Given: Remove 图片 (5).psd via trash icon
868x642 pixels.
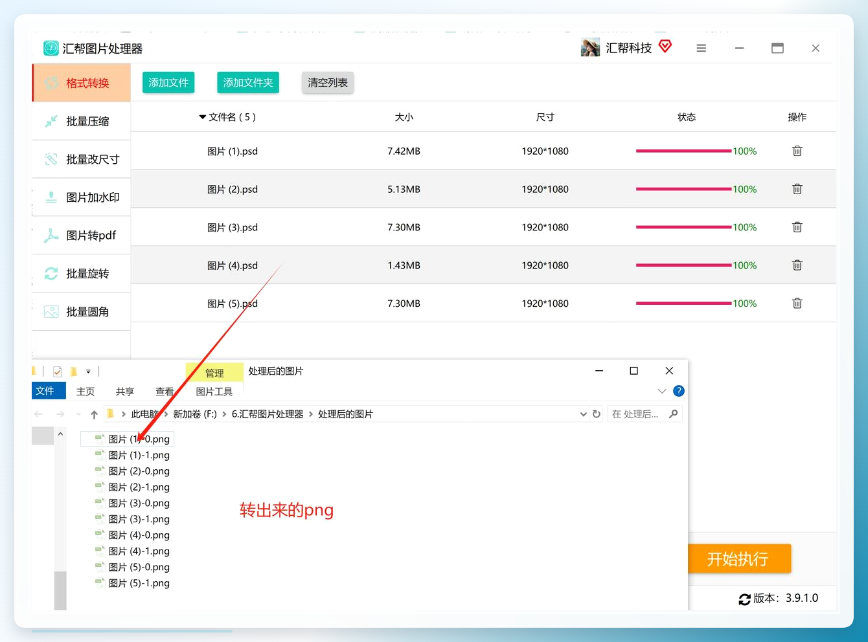Looking at the screenshot, I should pyautogui.click(x=797, y=304).
